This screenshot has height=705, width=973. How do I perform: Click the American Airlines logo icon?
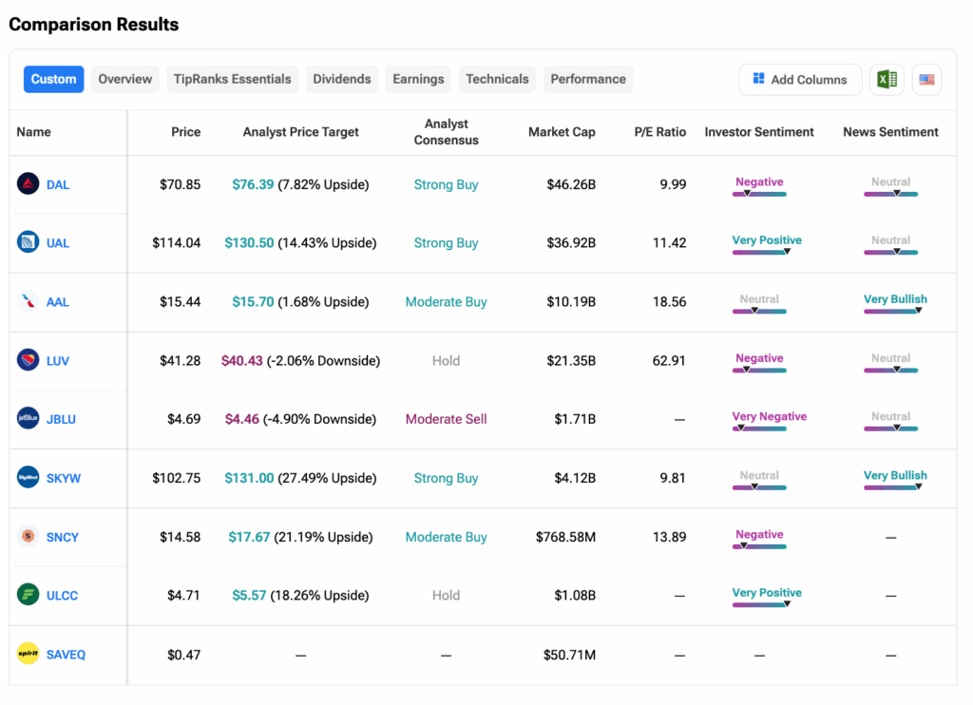29,302
